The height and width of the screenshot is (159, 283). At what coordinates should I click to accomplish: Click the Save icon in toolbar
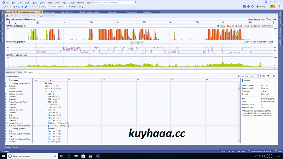point(22,7)
